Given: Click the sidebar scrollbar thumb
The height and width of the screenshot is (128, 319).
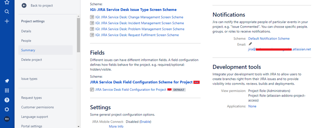Looking at the screenshot, I should pyautogui.click(x=79, y=35).
